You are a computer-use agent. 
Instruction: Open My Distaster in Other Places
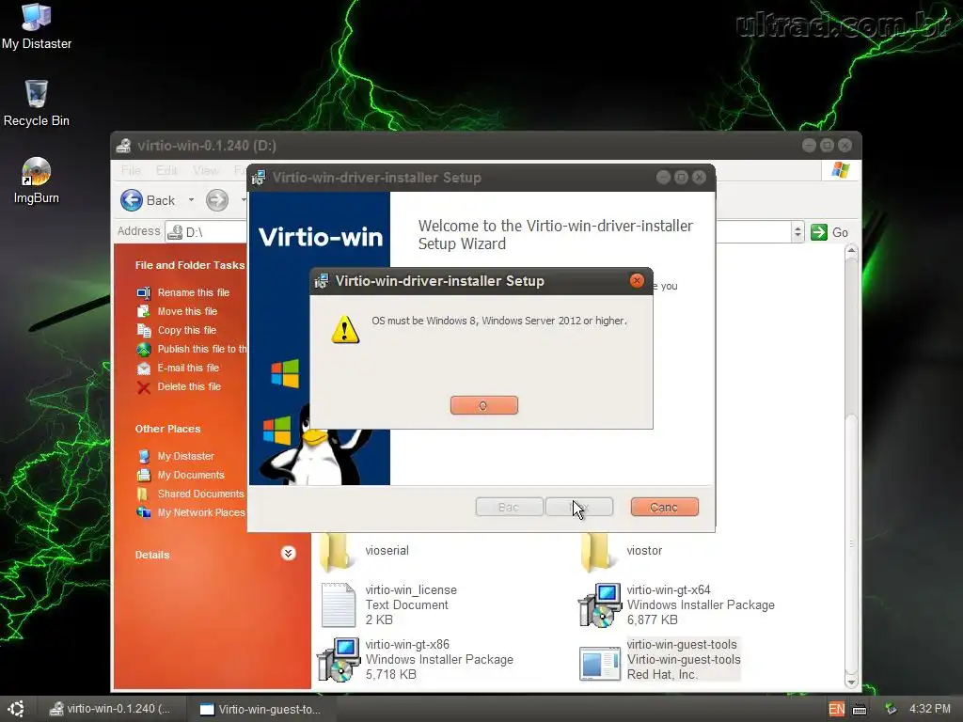[185, 456]
